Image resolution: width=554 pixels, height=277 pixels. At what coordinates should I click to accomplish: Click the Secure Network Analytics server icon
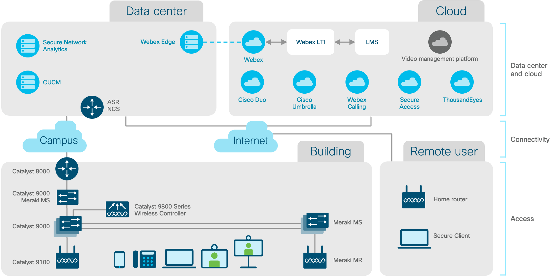coord(28,46)
